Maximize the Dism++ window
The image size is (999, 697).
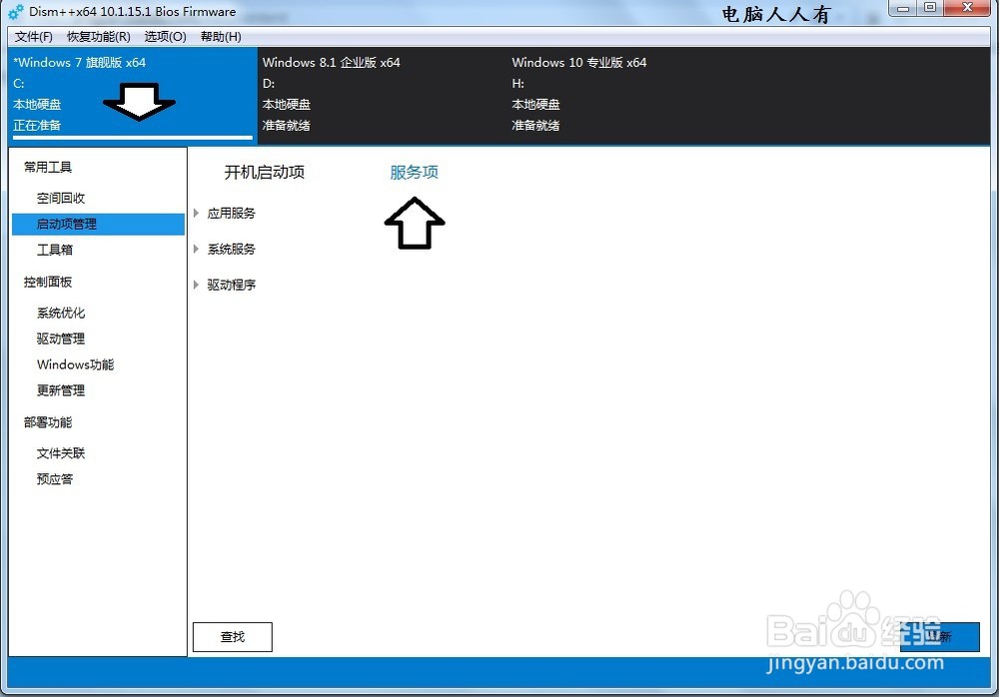tap(930, 8)
